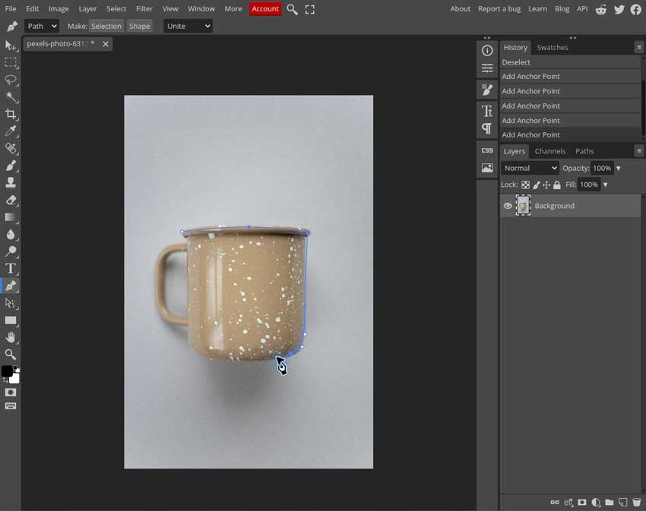The image size is (646, 511).
Task: Switch to the Channels tab
Action: pos(550,151)
